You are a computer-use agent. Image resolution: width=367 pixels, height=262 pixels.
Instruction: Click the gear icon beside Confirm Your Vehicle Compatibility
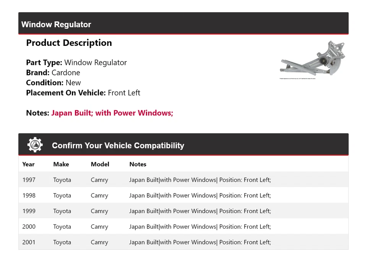35,145
